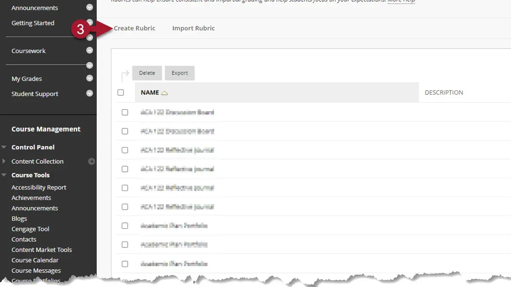Viewport: 511px width, 287px height.
Task: Open My Grades in the course menu
Action: click(27, 79)
